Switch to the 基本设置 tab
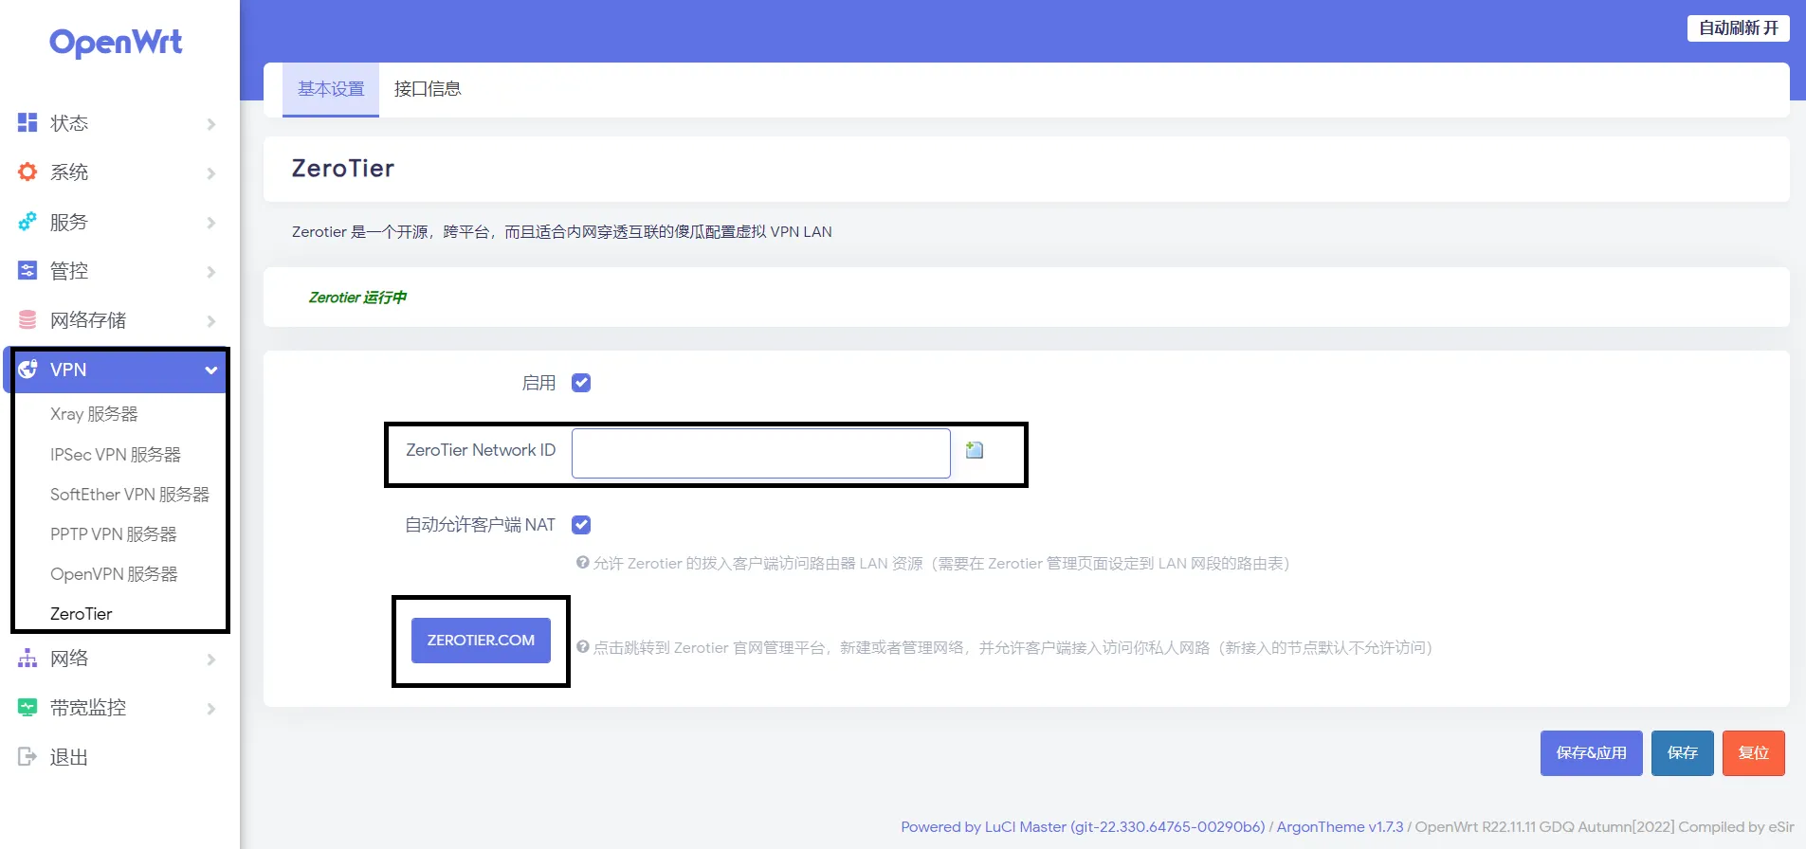This screenshot has width=1806, height=849. [331, 89]
